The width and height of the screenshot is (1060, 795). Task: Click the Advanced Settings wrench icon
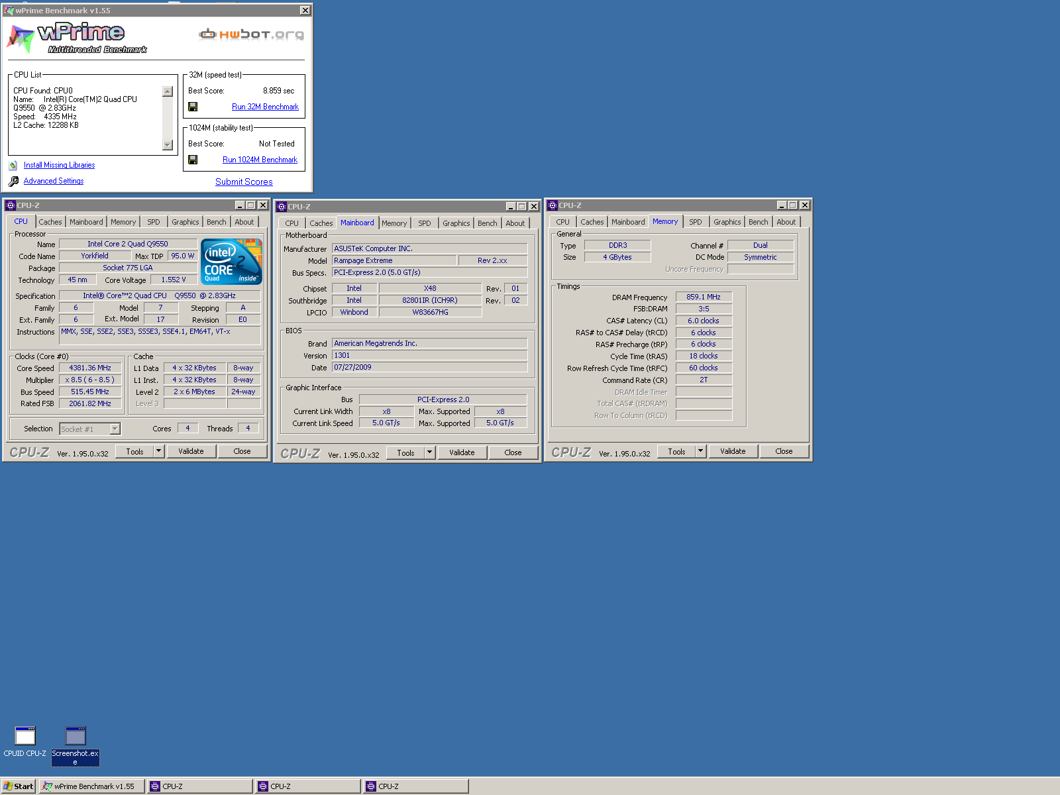tap(13, 181)
